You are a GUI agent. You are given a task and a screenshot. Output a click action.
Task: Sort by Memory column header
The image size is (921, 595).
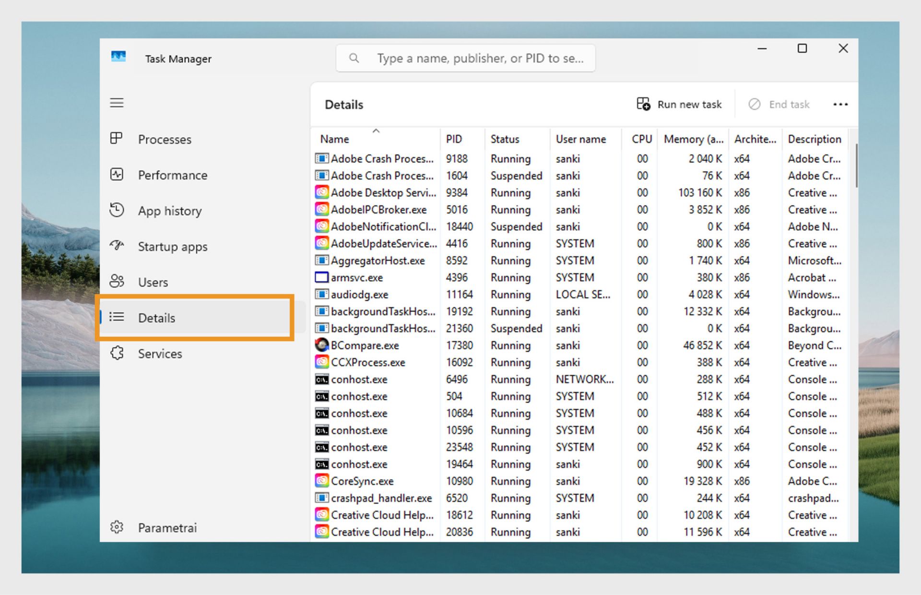pos(693,139)
